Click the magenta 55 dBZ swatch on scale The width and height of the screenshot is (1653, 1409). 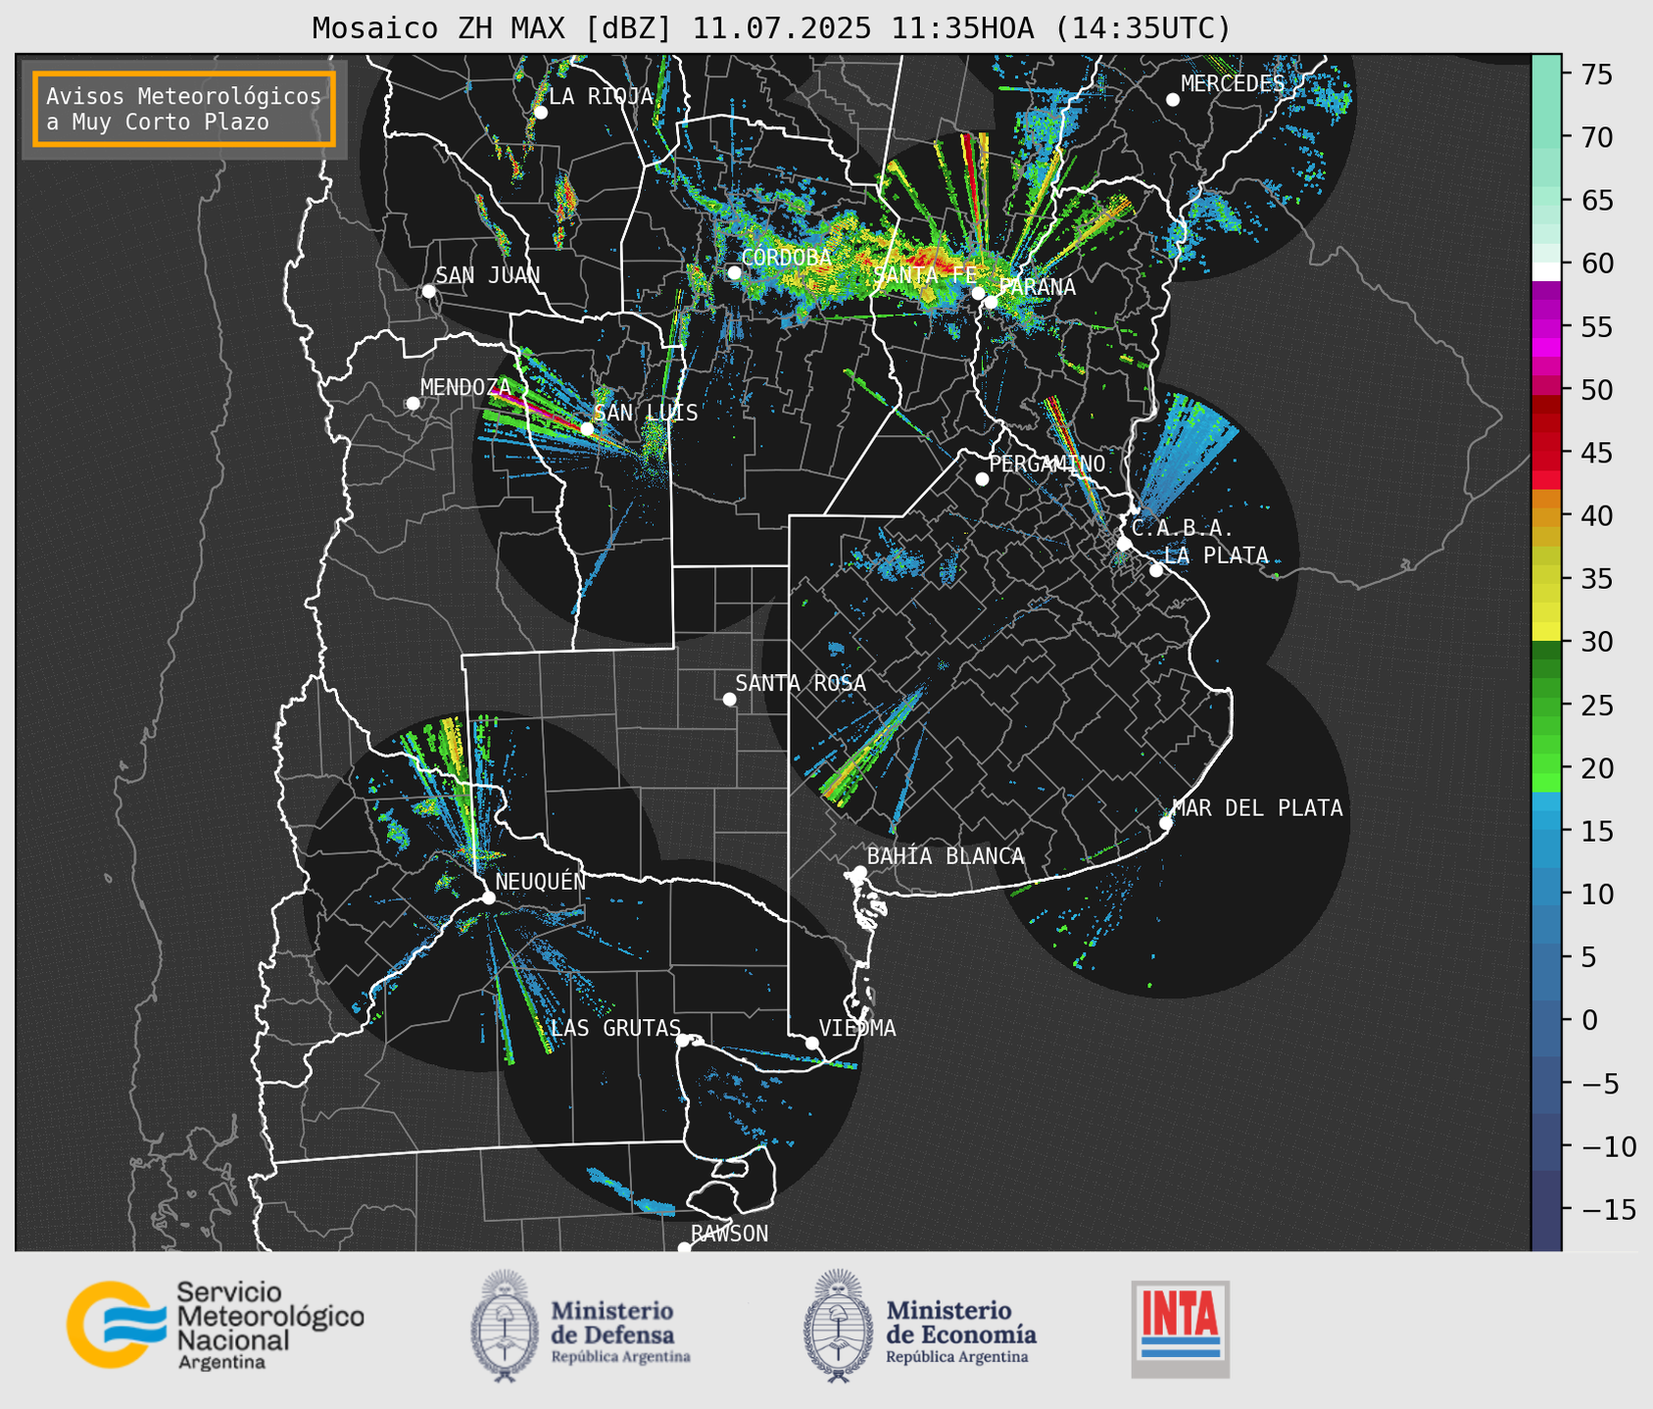pos(1546,327)
